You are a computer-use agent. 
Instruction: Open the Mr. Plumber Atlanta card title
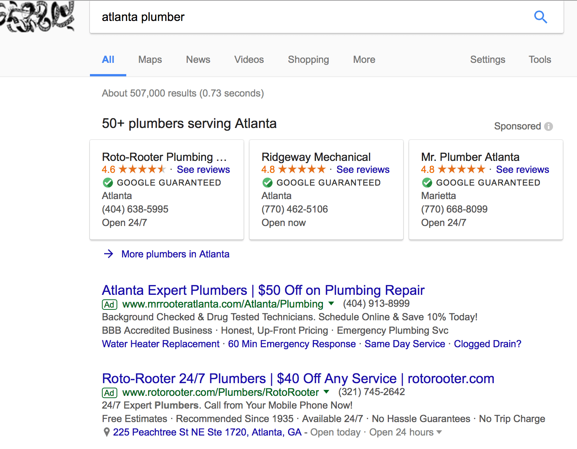(x=470, y=157)
